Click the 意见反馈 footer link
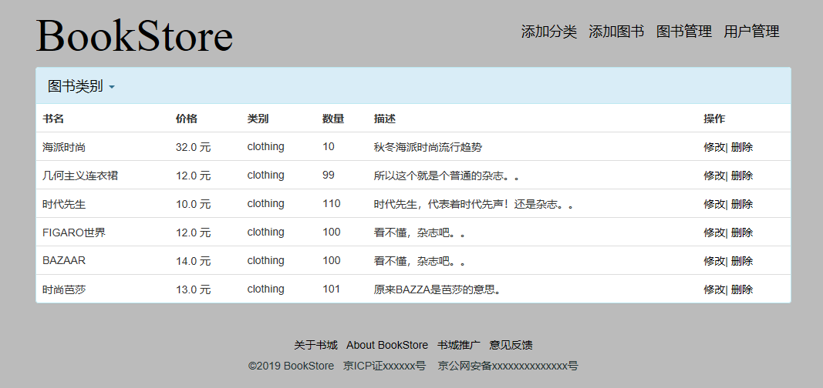The width and height of the screenshot is (823, 388). [511, 345]
